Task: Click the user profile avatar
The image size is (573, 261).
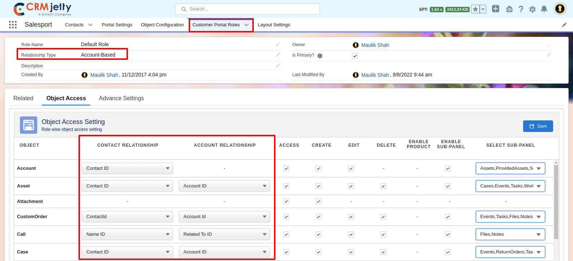Action: (560, 9)
